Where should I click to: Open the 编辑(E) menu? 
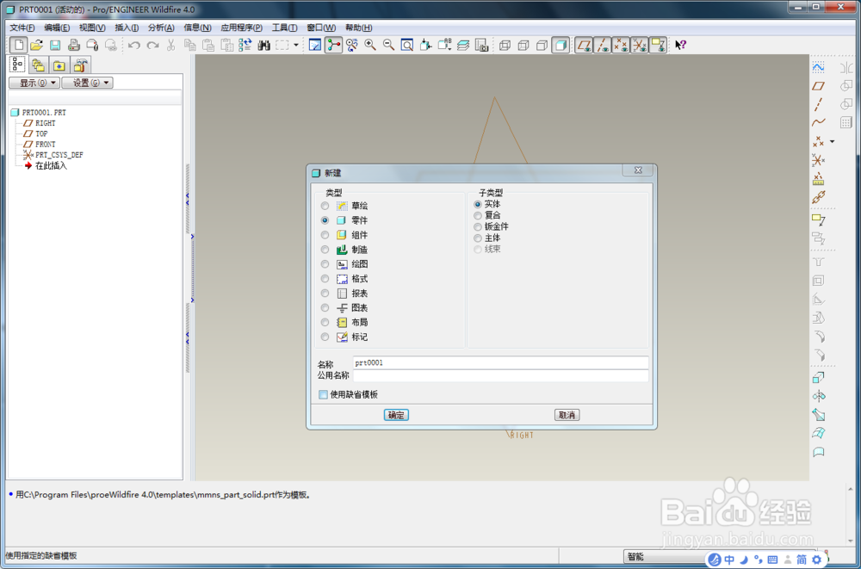click(57, 28)
